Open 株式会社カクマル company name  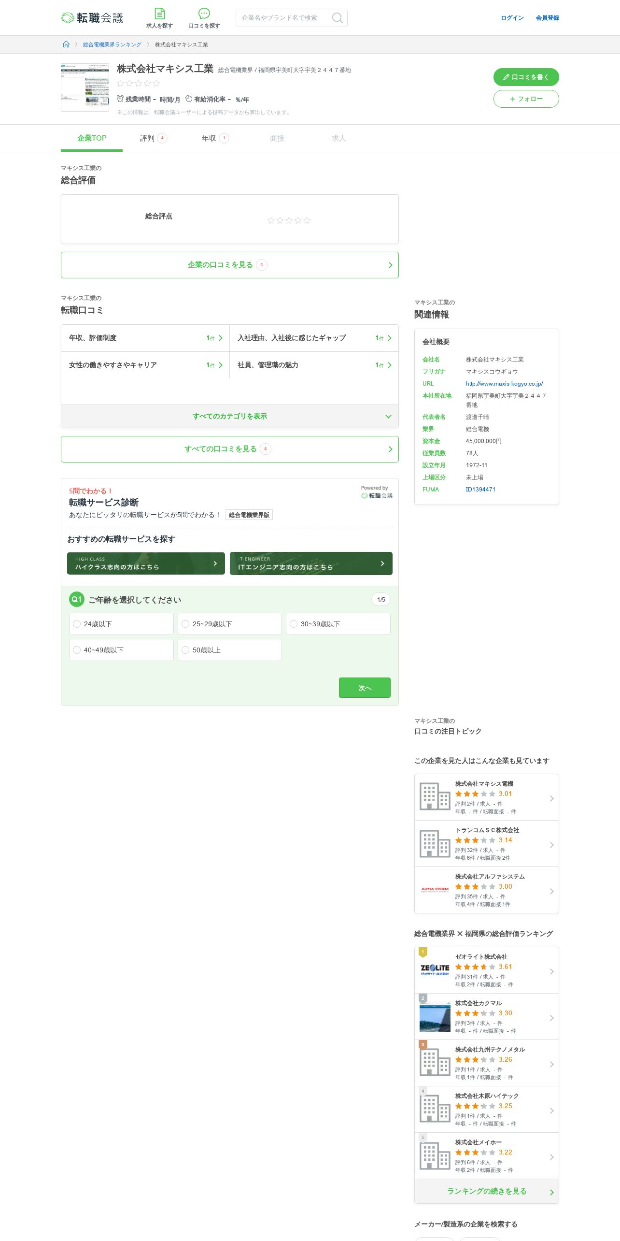479,1003
